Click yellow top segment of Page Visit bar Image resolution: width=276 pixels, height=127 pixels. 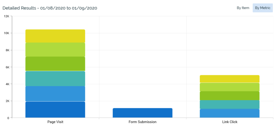55,36
